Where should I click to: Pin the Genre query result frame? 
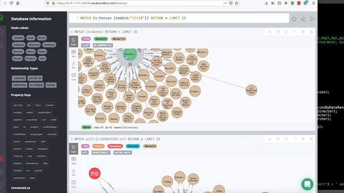click(x=278, y=32)
